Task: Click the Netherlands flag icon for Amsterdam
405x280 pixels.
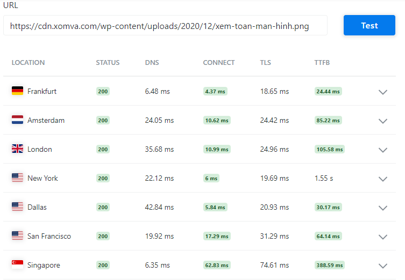Action: [17, 120]
